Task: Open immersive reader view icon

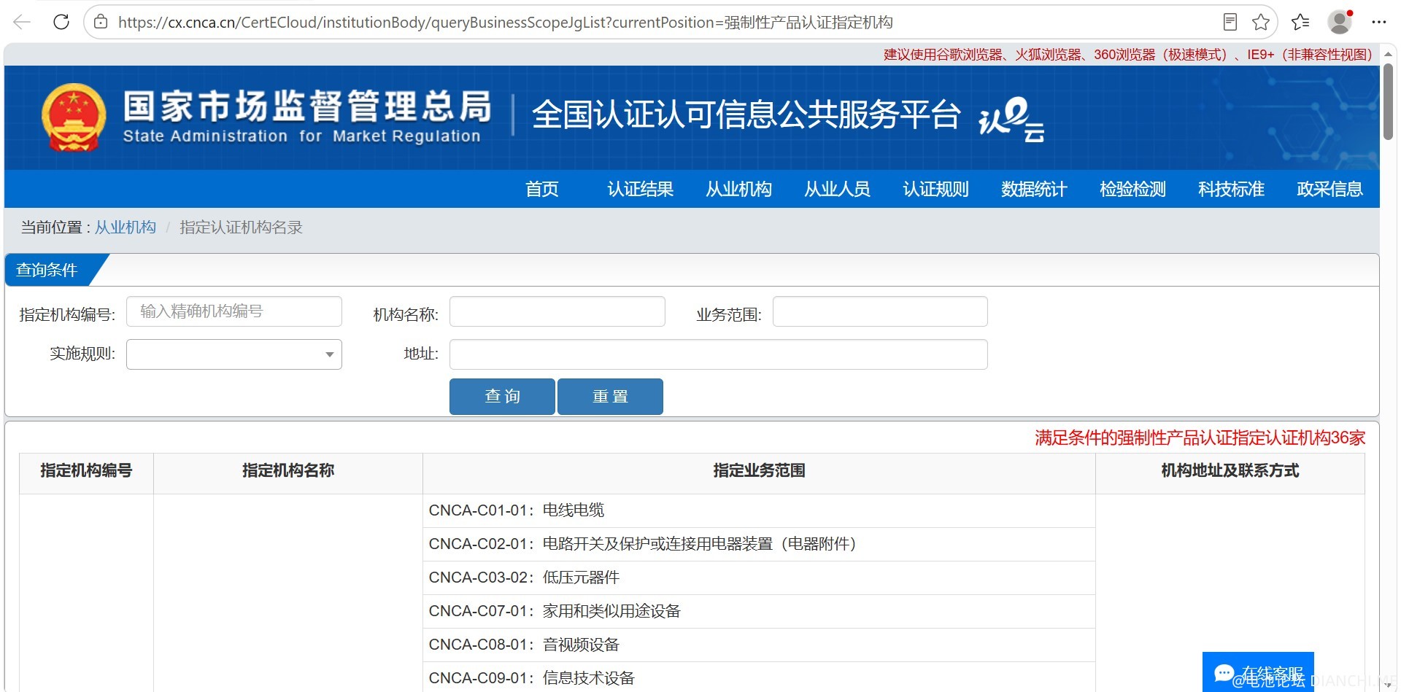Action: 1230,22
